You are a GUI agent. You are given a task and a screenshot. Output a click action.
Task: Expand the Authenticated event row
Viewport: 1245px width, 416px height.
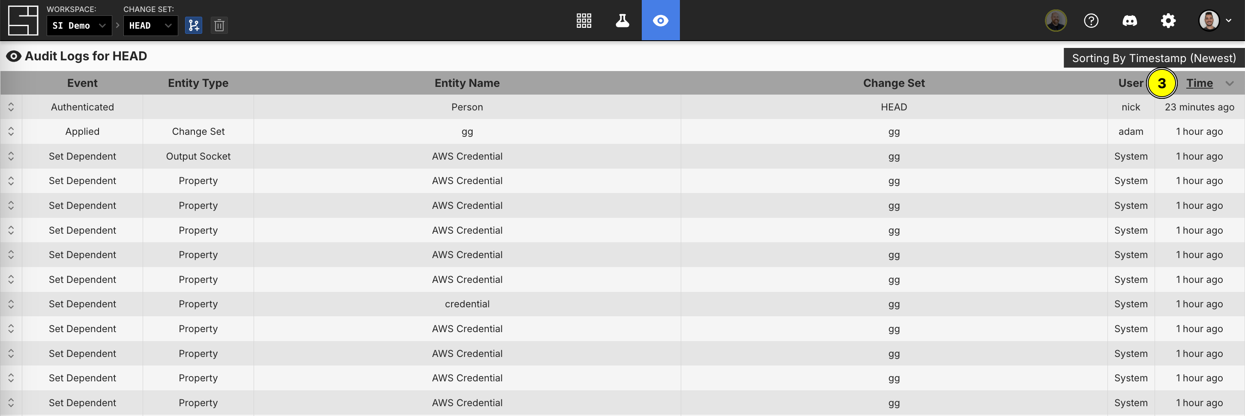click(11, 107)
